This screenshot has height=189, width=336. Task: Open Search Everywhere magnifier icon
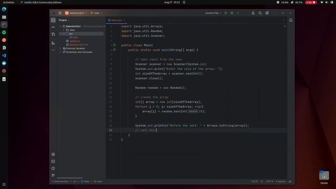click(x=260, y=13)
